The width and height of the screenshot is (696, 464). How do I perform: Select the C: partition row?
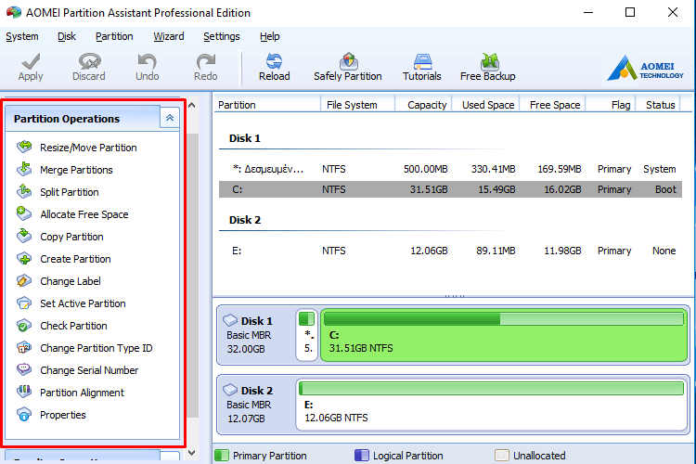coord(450,189)
